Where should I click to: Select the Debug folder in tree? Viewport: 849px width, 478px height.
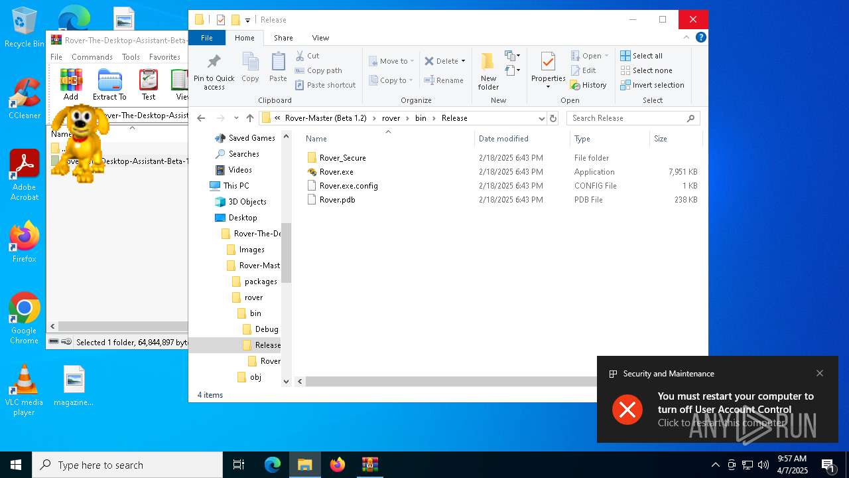click(261, 329)
